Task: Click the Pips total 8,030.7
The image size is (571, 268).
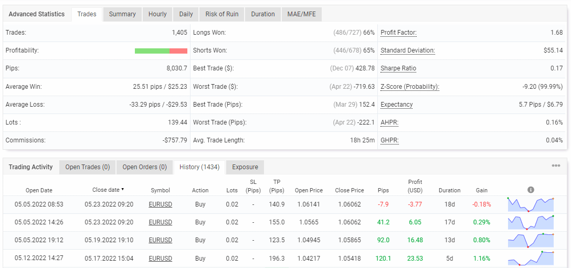Action: click(177, 68)
